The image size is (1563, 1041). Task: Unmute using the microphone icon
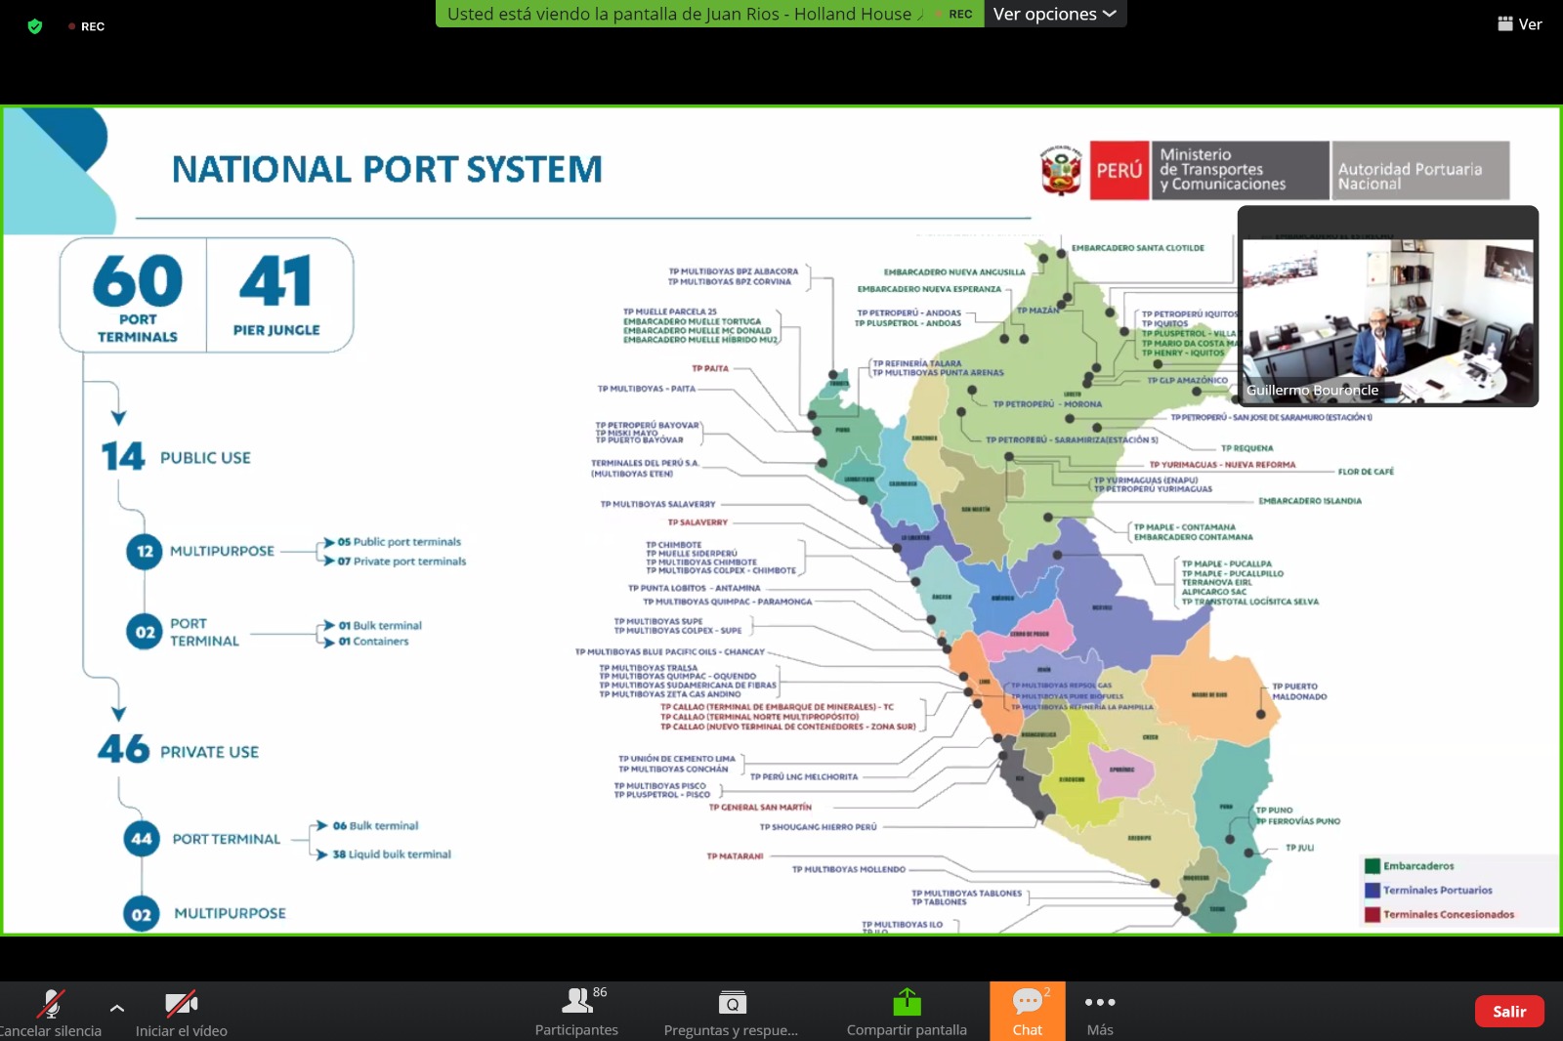tap(51, 1003)
